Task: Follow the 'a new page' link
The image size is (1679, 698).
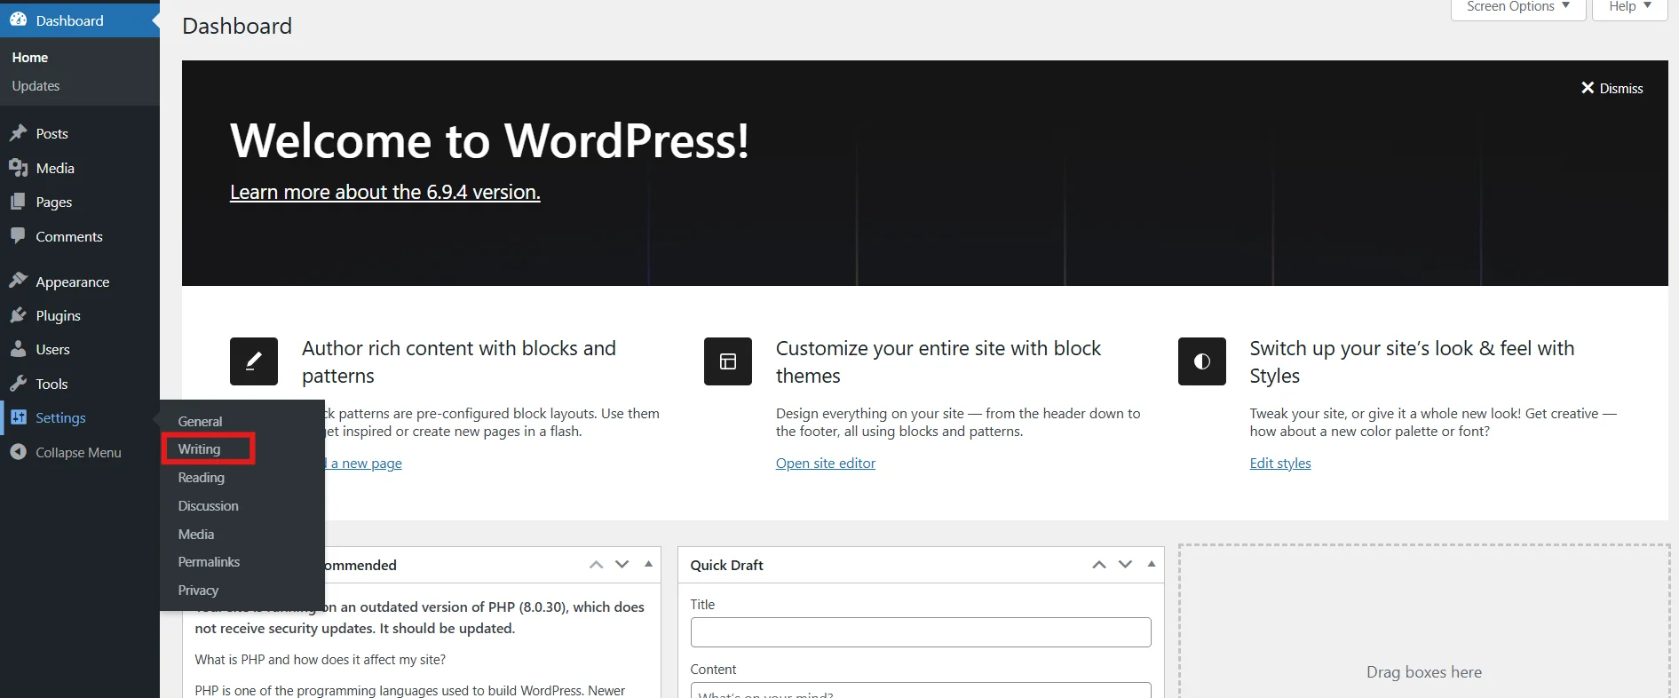Action: tap(366, 463)
